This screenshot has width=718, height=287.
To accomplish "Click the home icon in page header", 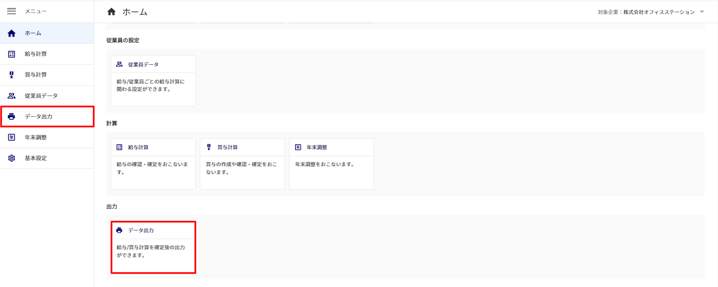I will pyautogui.click(x=111, y=12).
